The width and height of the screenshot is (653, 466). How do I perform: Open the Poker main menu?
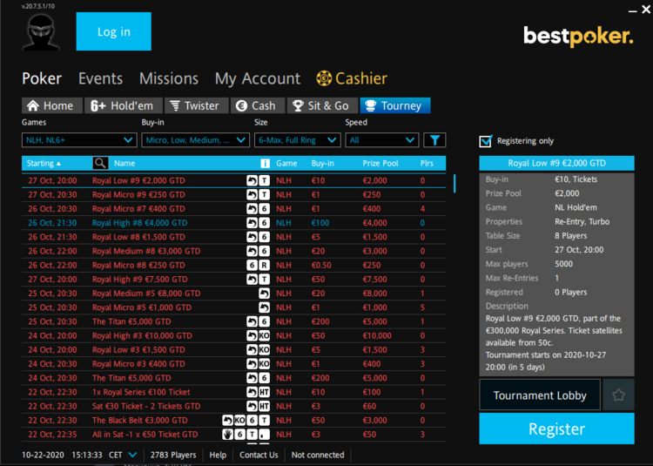pos(42,78)
